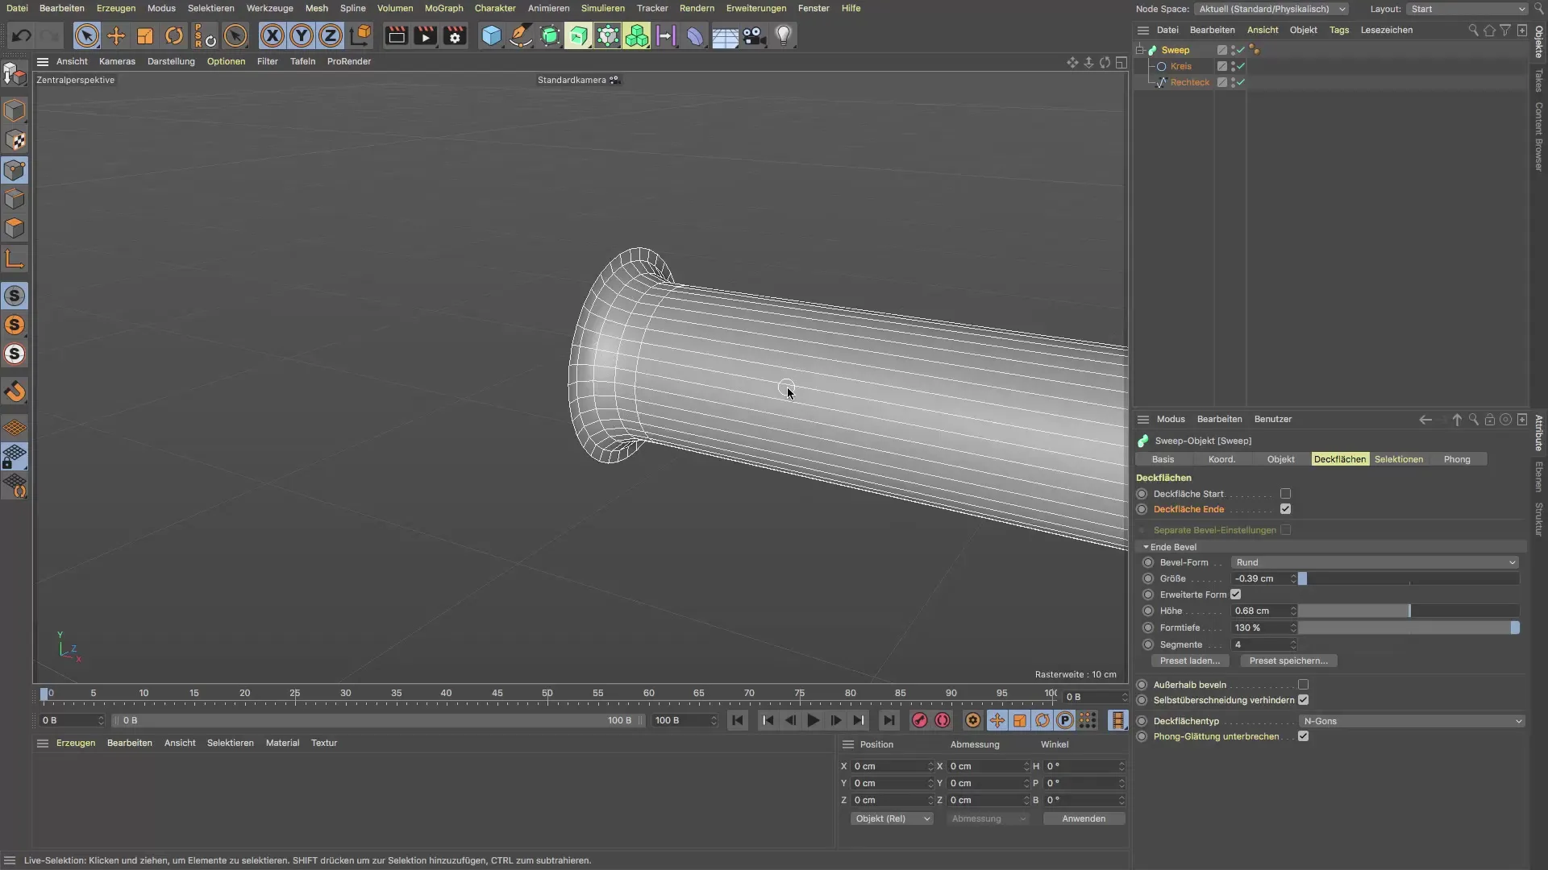Click Preset speichern button
The width and height of the screenshot is (1548, 870).
[x=1288, y=661]
